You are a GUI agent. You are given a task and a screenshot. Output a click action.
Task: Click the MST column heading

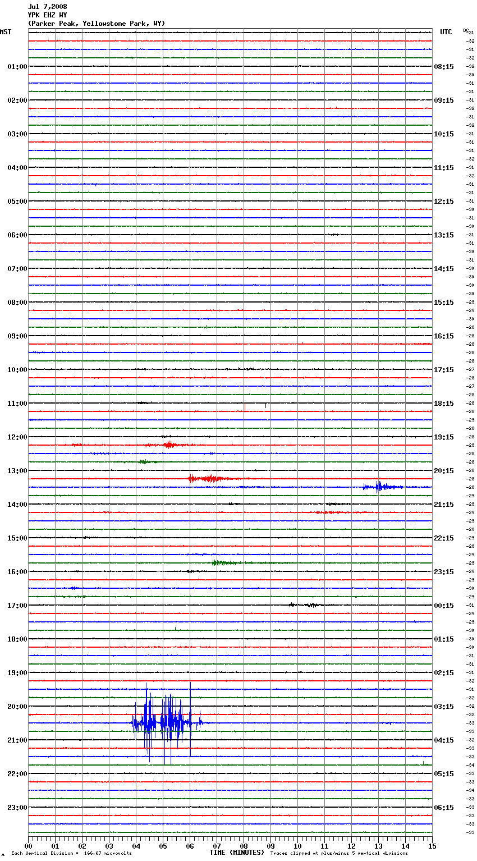point(6,32)
